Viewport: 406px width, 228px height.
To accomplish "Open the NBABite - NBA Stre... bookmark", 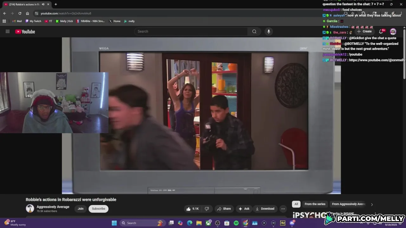I will tap(90, 21).
